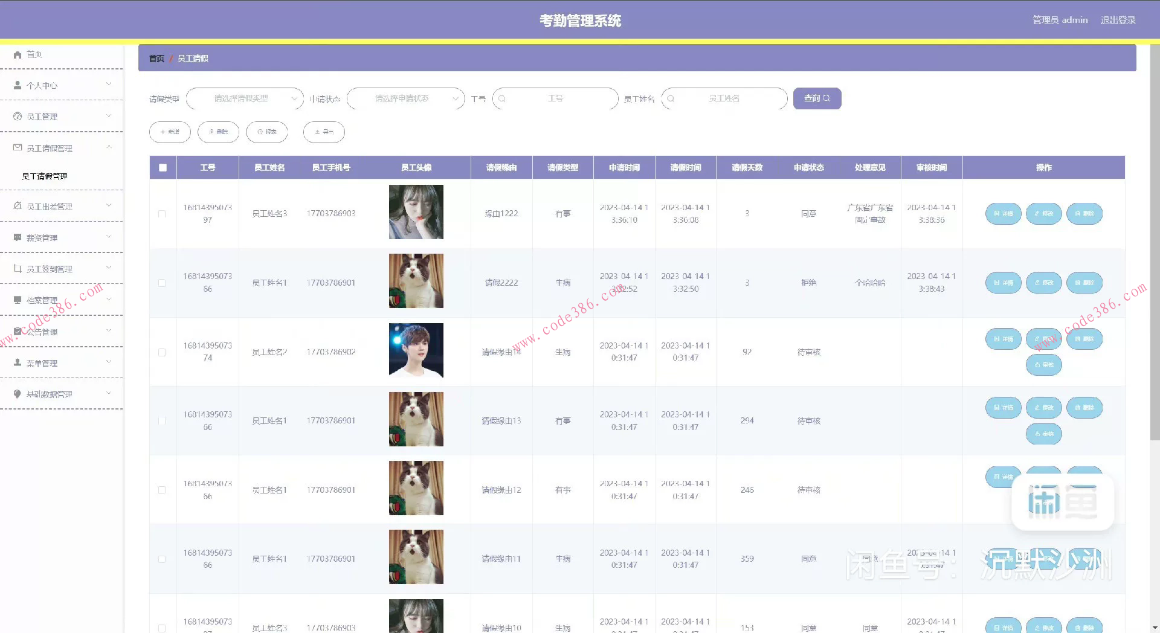Expand the 员工管理 menu chevron
The height and width of the screenshot is (633, 1160).
tap(109, 115)
